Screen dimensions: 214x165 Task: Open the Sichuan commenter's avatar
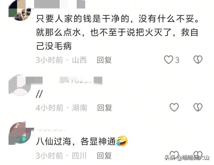[x=20, y=133]
